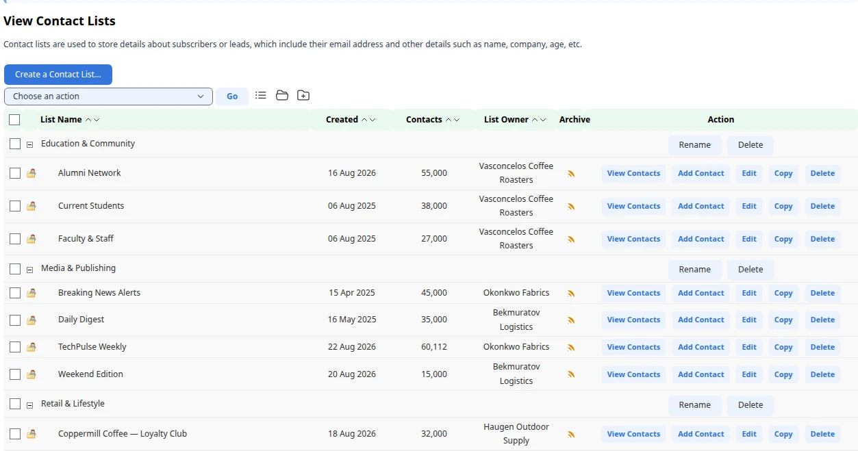This screenshot has height=451, width=858.
Task: Click the Go button
Action: (x=232, y=96)
